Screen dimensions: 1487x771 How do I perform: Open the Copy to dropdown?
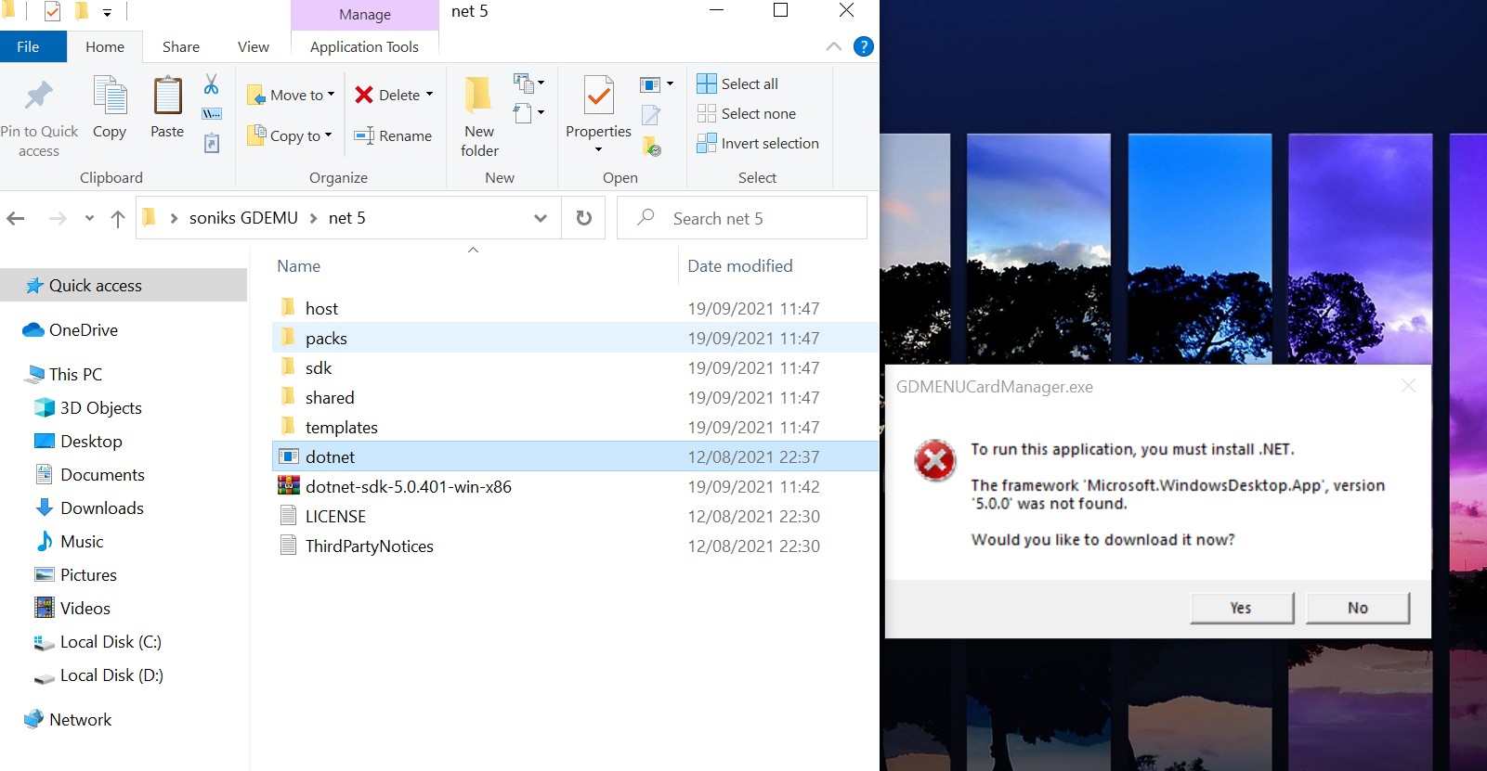pos(290,135)
